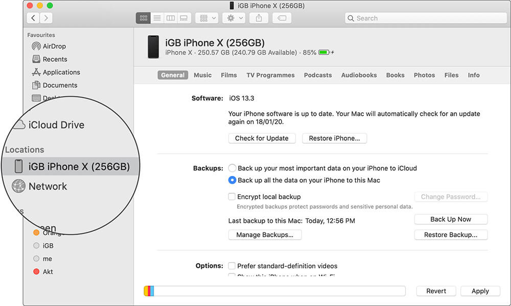Open the Podcasts tab
Screen dimensions: 511x306
318,75
